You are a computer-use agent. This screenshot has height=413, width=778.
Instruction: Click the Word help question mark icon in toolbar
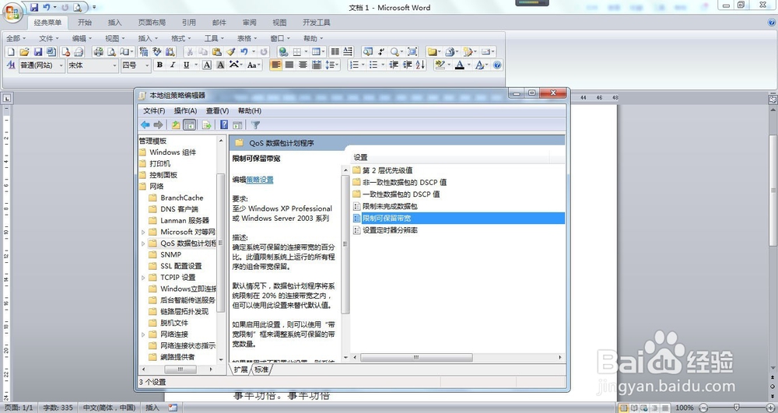tap(497, 65)
